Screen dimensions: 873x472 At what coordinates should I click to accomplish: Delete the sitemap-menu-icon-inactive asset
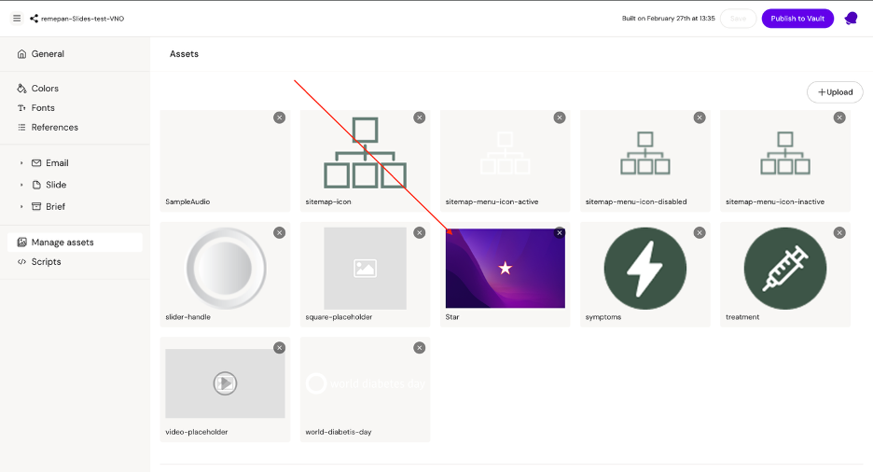[x=839, y=118]
